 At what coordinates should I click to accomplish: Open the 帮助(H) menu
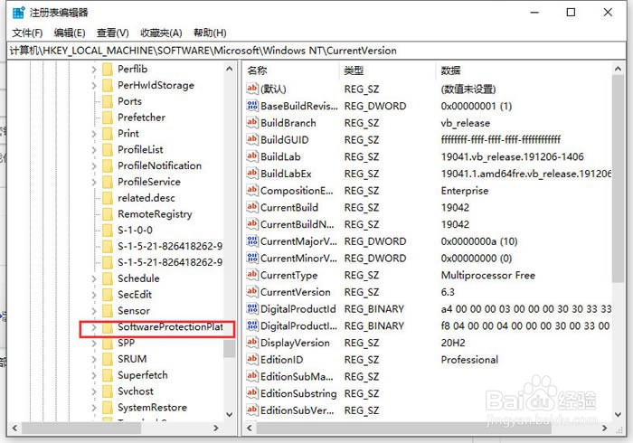click(210, 33)
